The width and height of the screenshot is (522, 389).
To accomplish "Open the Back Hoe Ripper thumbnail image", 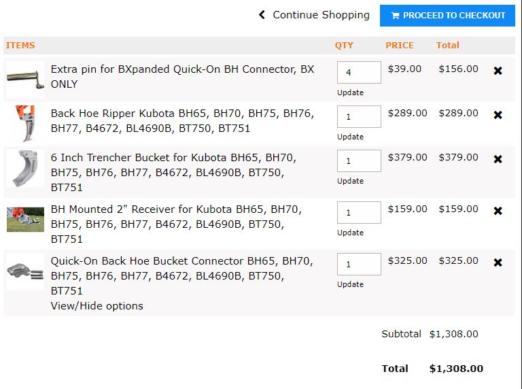I will (25, 124).
